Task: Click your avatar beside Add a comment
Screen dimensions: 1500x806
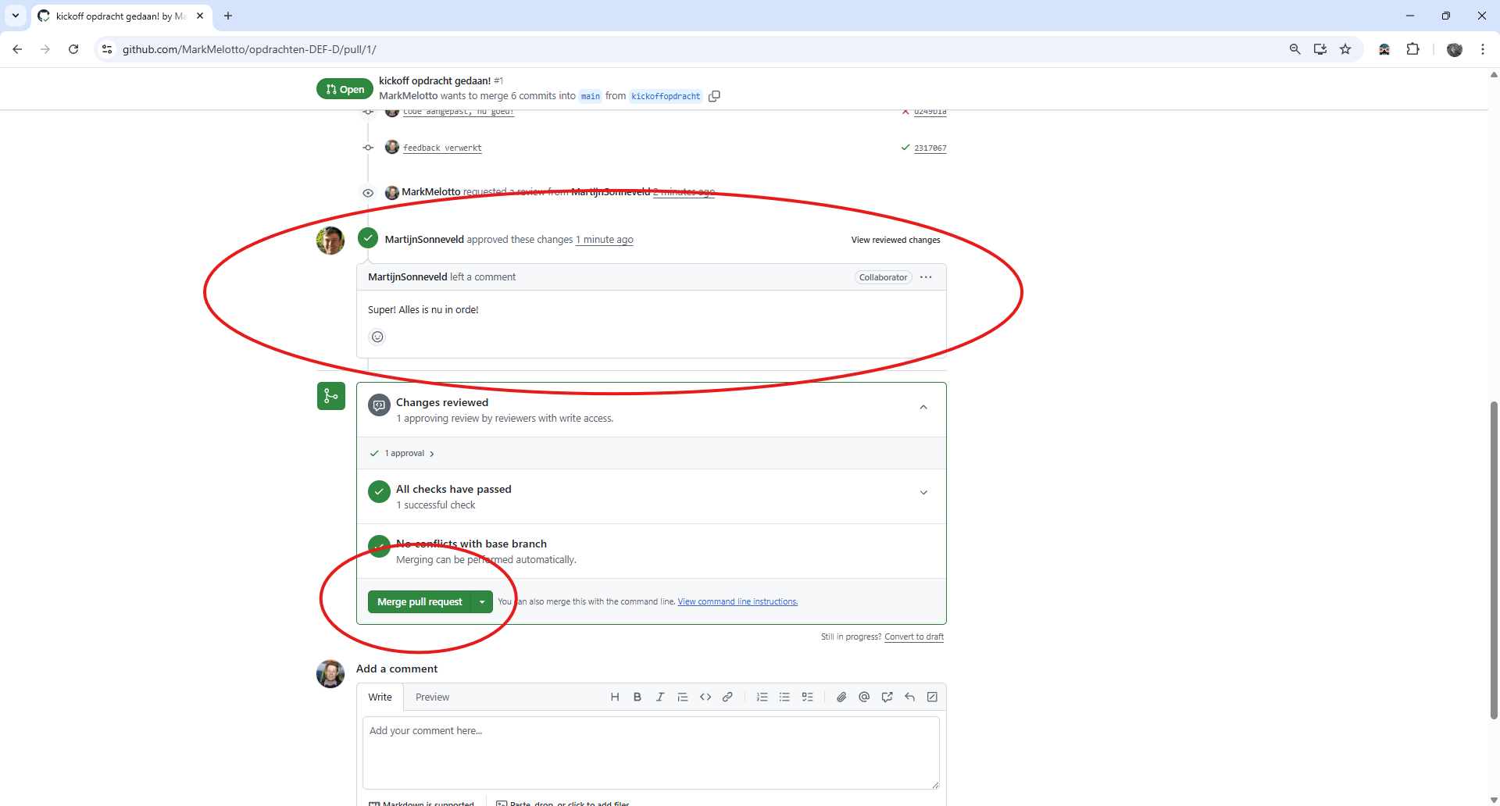Action: pos(330,674)
